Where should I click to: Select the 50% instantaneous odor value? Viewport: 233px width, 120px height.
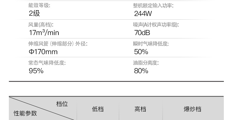(x=141, y=52)
